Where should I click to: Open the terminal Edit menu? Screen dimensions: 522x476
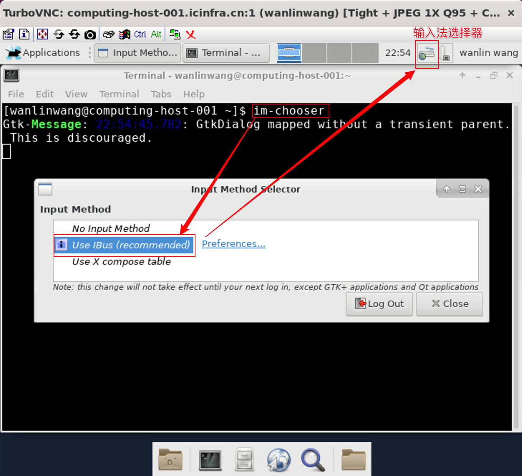(45, 94)
